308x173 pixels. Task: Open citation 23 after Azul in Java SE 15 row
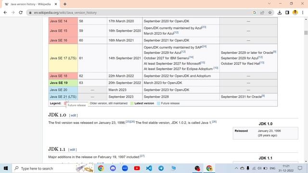coord(204,27)
